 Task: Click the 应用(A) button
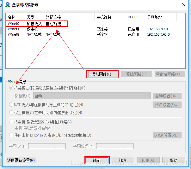pyautogui.click(x=148, y=160)
